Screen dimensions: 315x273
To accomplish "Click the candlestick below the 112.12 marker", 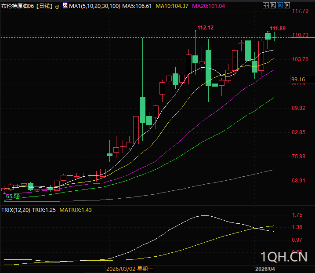I will [195, 59].
